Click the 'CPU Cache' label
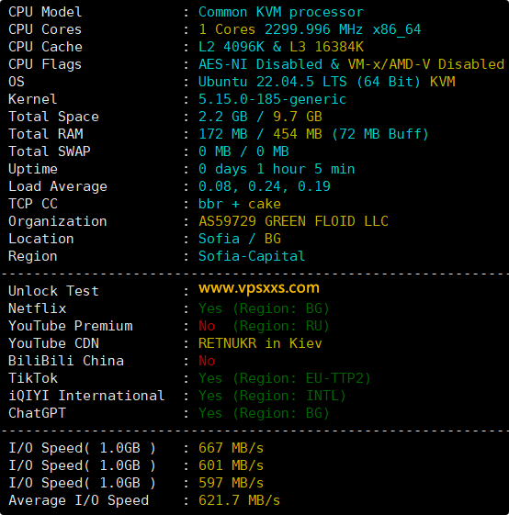 pos(45,47)
